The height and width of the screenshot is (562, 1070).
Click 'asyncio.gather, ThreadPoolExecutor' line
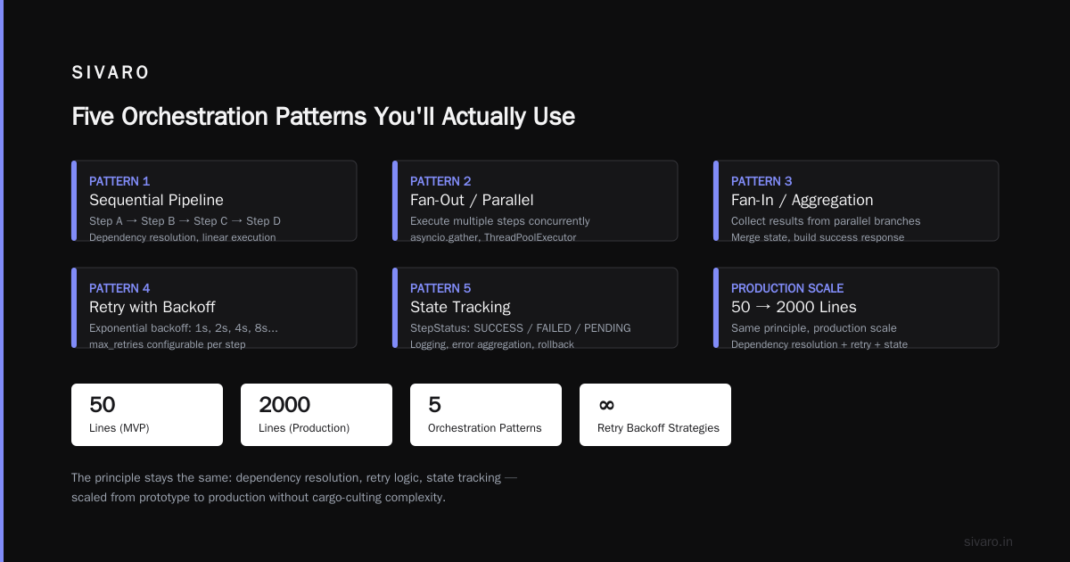[493, 237]
